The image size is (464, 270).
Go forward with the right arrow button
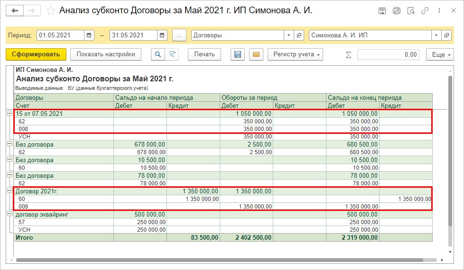click(x=32, y=11)
